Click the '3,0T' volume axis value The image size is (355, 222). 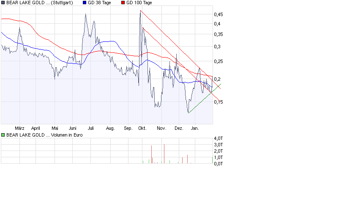[218, 145]
